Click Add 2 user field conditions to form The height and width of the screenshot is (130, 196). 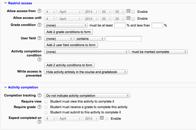71,45
